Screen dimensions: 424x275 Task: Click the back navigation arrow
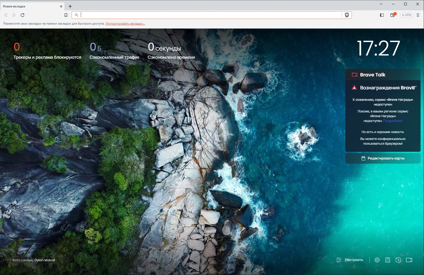tap(6, 15)
